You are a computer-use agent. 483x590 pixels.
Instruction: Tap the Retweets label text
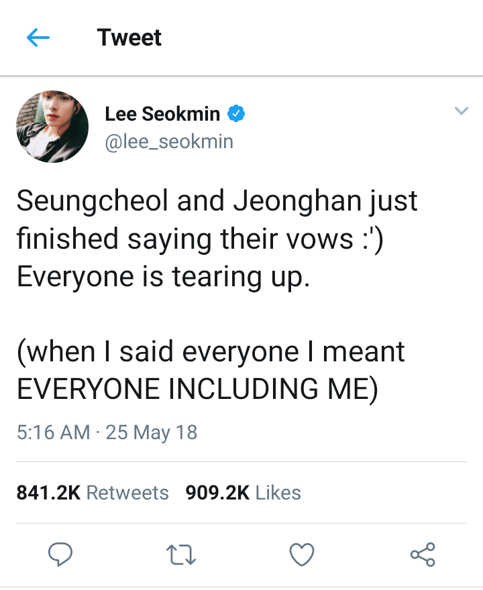(127, 493)
